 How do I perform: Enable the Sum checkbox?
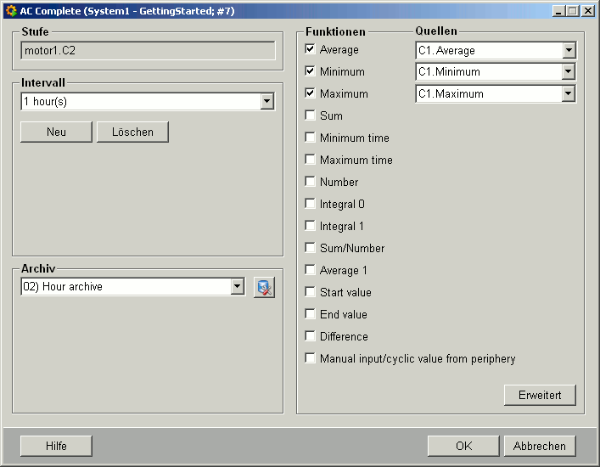click(x=311, y=115)
